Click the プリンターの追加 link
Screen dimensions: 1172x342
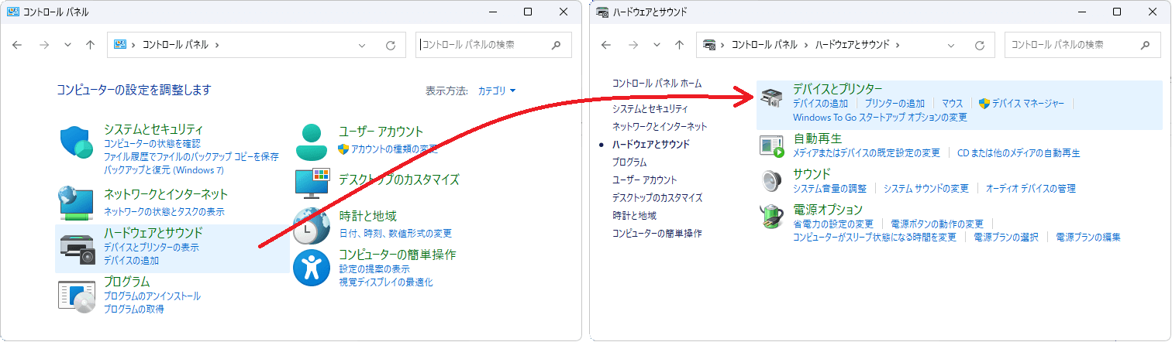tap(895, 103)
